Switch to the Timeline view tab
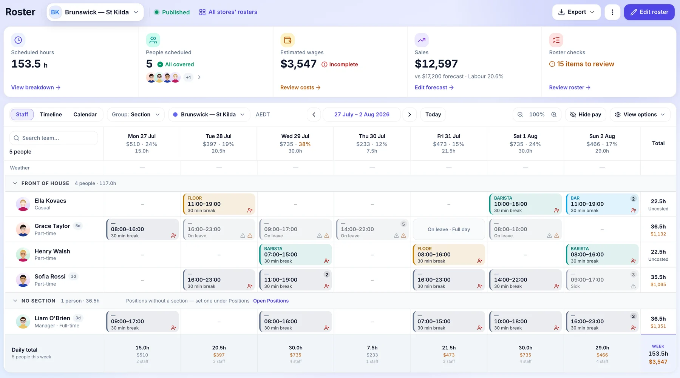 (51, 114)
